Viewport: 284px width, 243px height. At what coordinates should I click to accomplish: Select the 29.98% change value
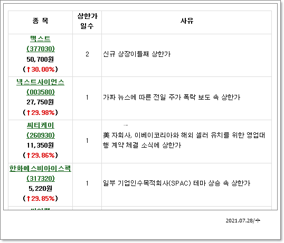point(43,112)
